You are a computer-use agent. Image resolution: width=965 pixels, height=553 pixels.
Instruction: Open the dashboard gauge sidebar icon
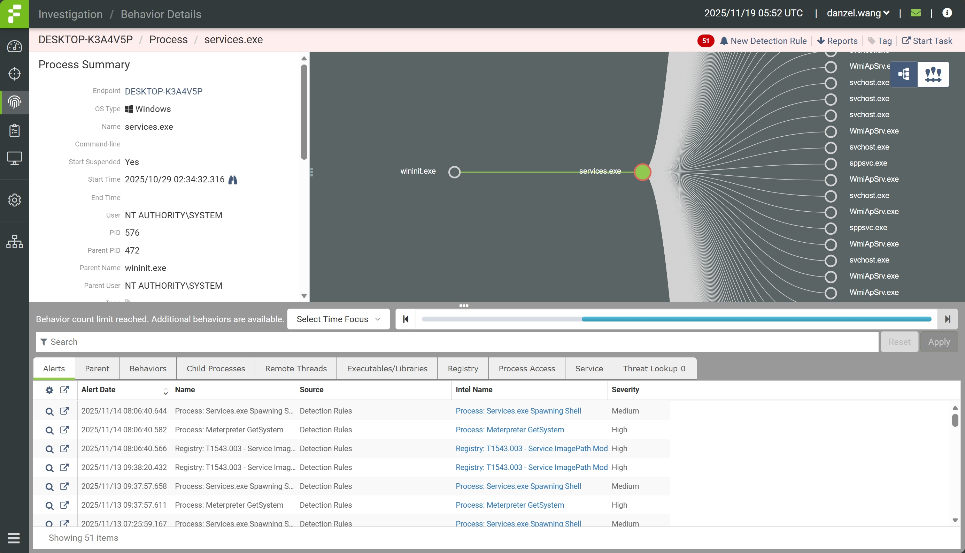14,46
